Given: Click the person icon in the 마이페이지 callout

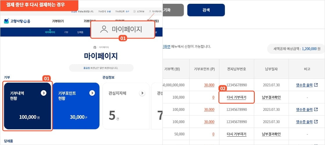Looking at the screenshot, I should click(x=104, y=29).
